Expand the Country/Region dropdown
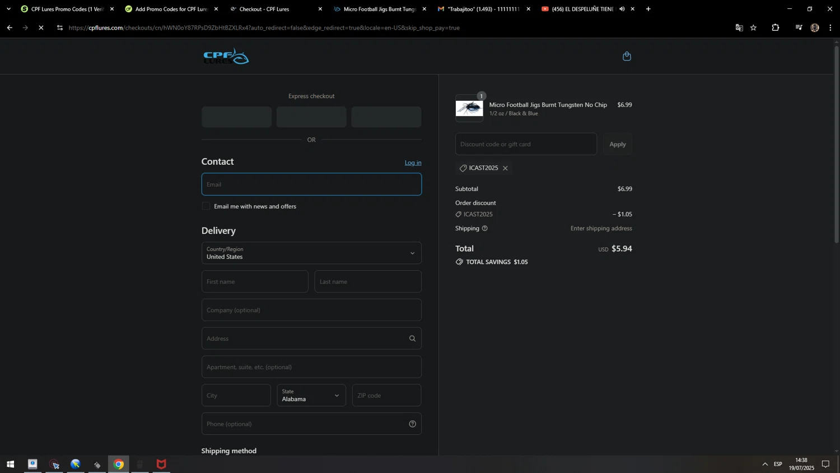Viewport: 840px width, 473px height. [311, 253]
